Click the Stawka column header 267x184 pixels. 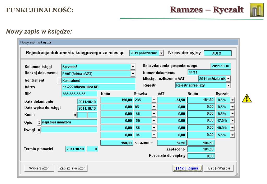point(140,94)
